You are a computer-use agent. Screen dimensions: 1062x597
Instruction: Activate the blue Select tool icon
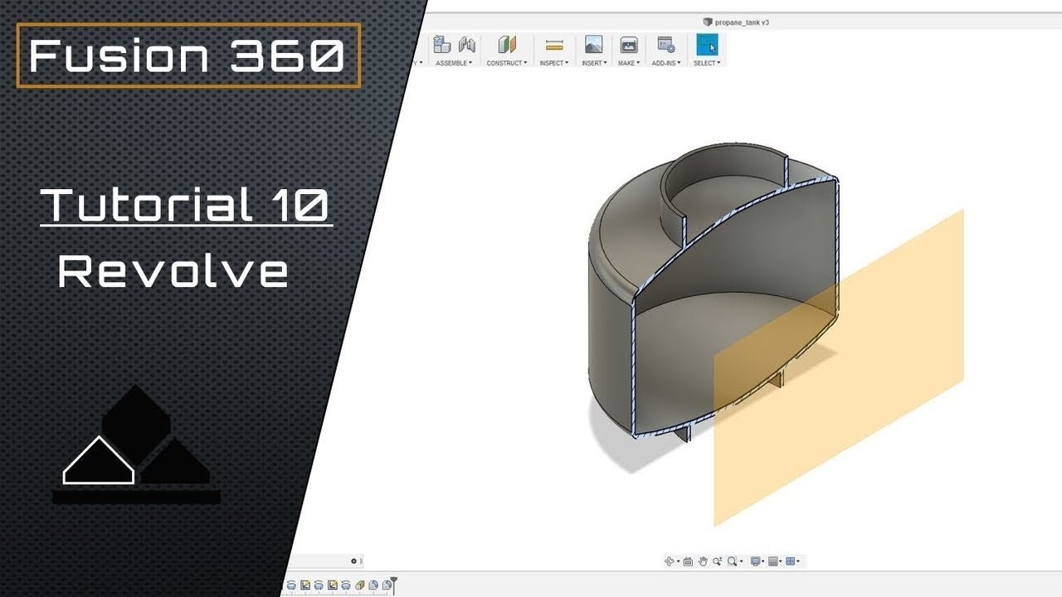pos(707,45)
